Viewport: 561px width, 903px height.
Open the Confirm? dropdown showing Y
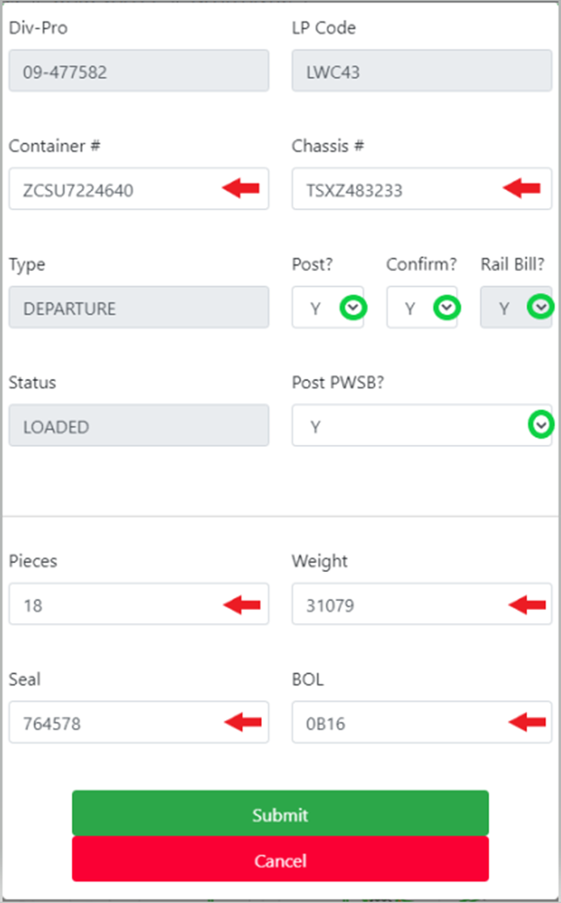412,307
